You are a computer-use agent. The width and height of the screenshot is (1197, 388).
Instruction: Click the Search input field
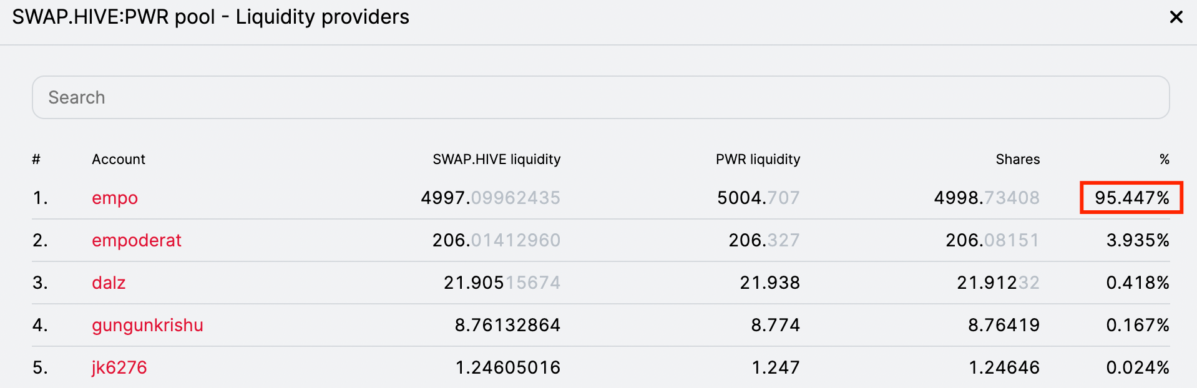coord(600,97)
